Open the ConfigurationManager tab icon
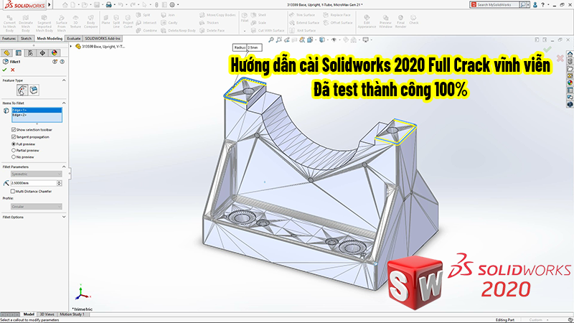 [x=30, y=52]
